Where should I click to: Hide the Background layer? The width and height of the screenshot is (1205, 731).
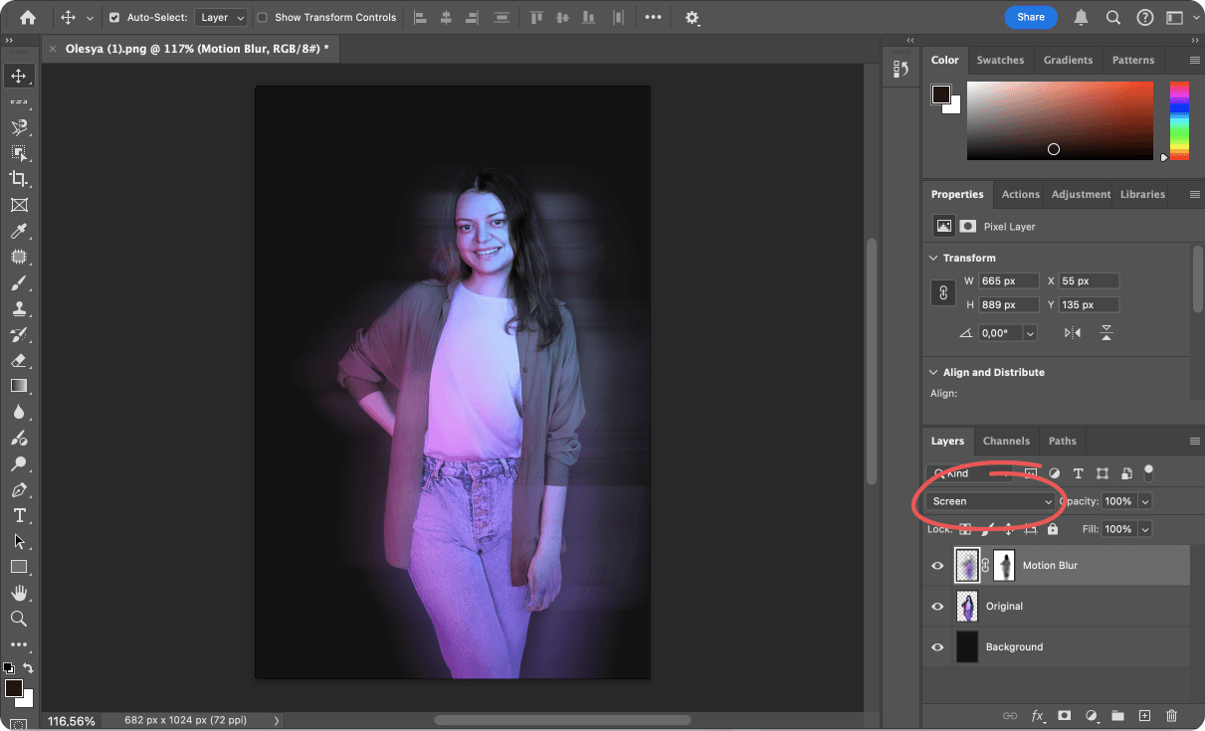point(936,646)
